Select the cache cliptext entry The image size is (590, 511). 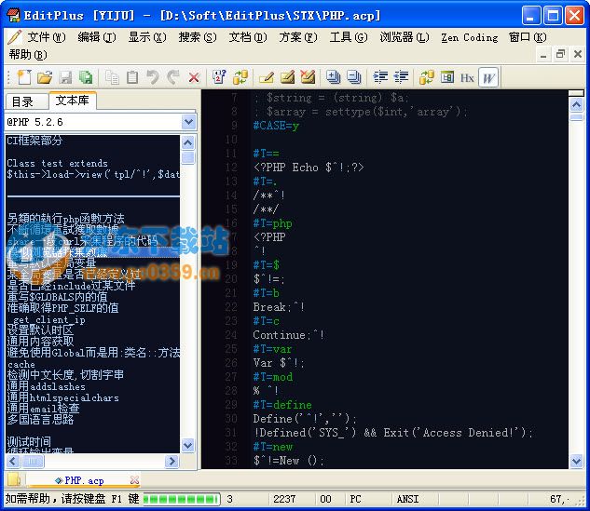pos(21,364)
